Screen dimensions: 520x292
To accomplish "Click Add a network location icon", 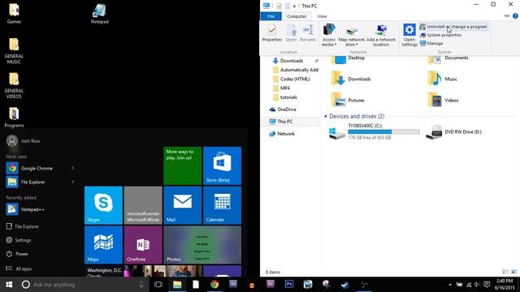I will coord(381,30).
